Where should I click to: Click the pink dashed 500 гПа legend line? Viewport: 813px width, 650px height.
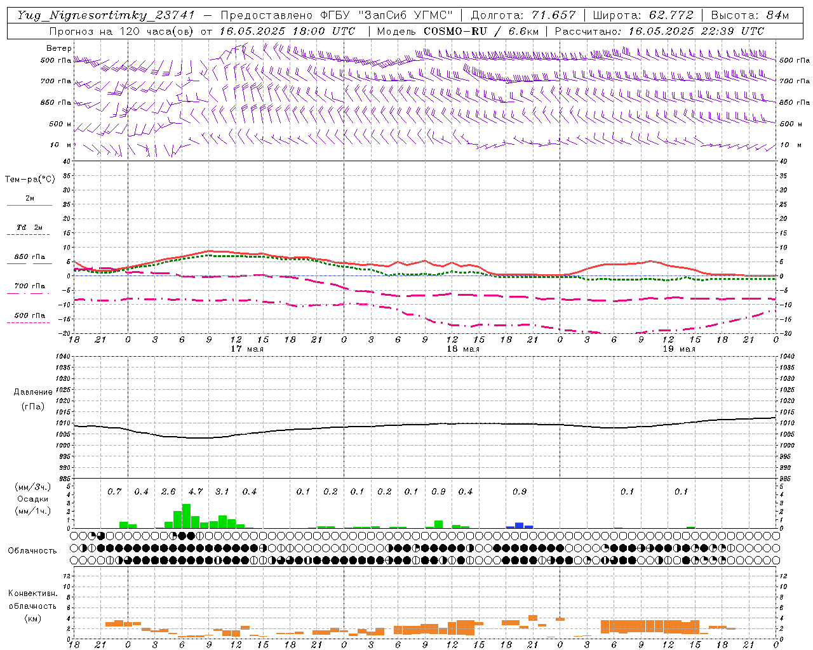28,323
